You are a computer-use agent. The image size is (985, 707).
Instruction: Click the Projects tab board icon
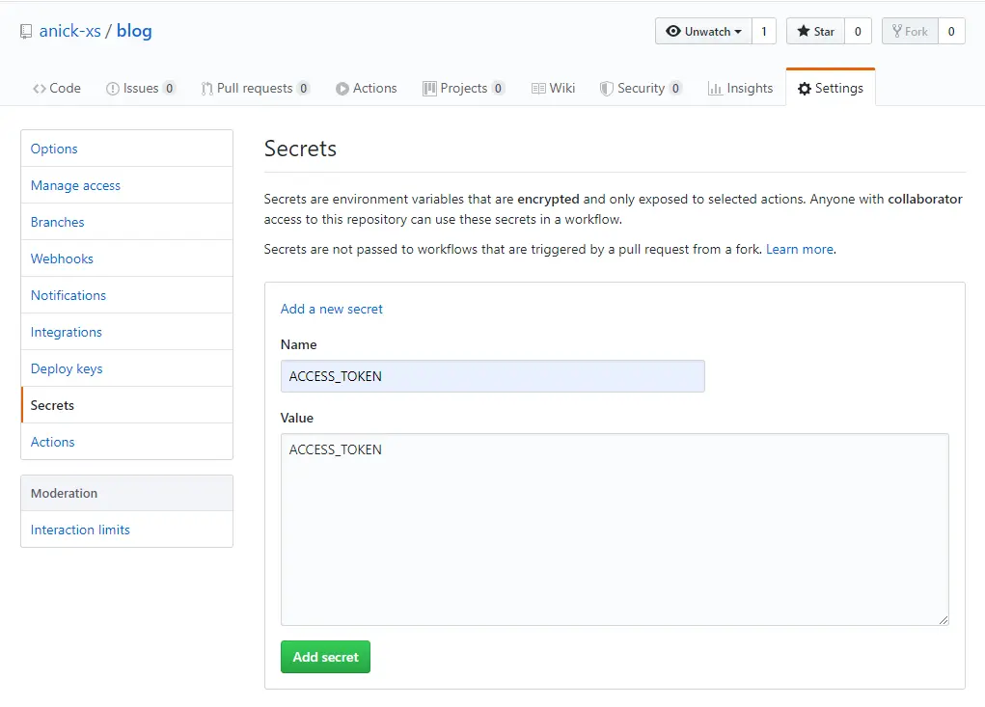[429, 89]
